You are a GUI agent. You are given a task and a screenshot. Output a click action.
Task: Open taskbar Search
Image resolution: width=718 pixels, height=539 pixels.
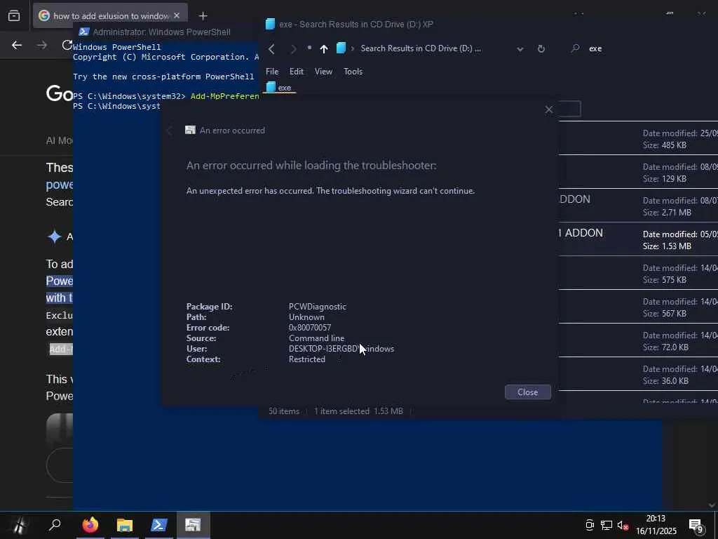tap(55, 525)
